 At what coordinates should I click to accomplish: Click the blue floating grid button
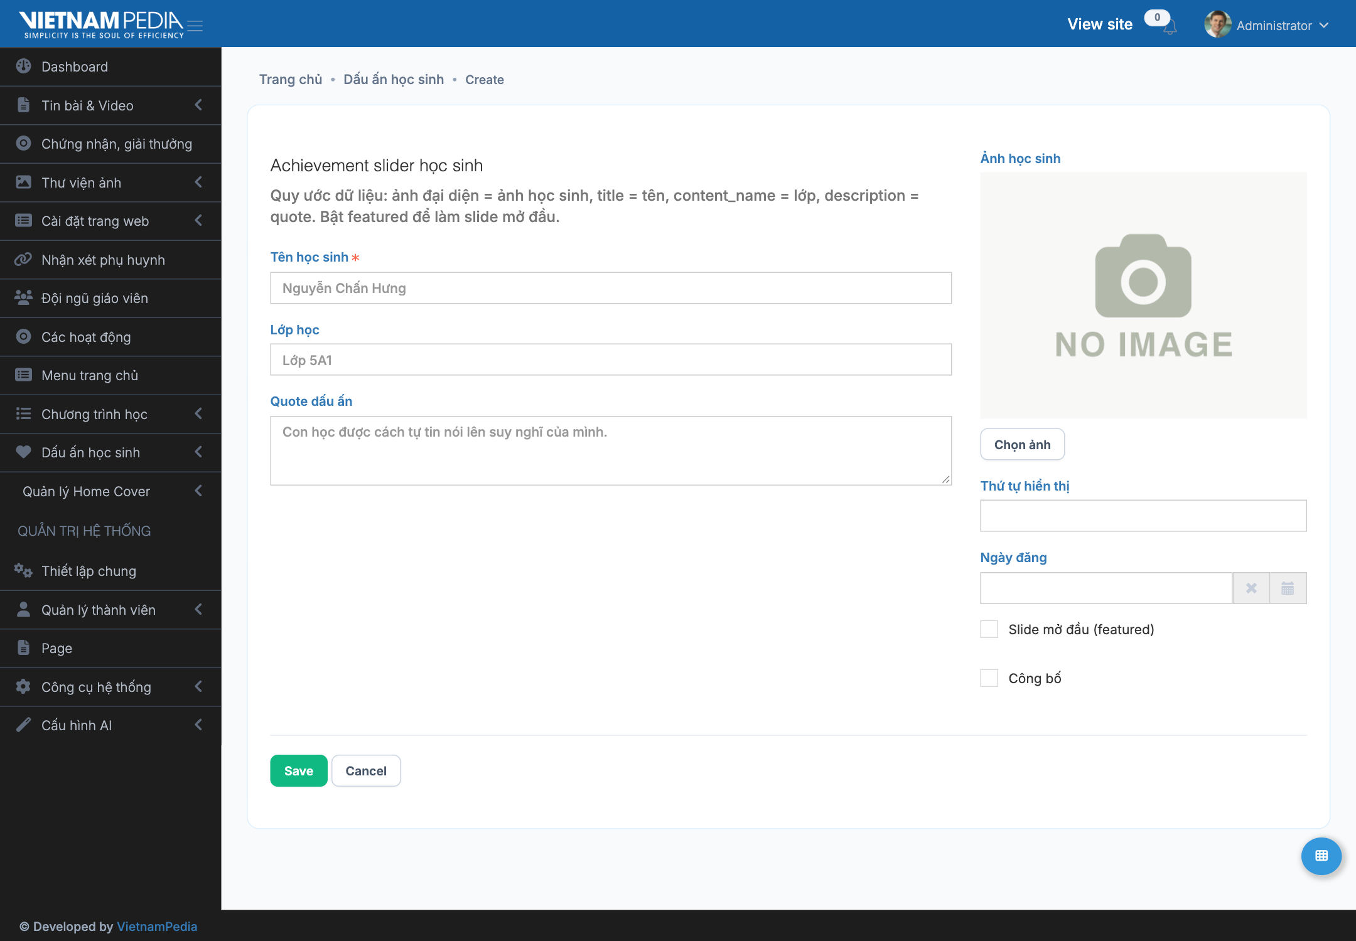1321,856
